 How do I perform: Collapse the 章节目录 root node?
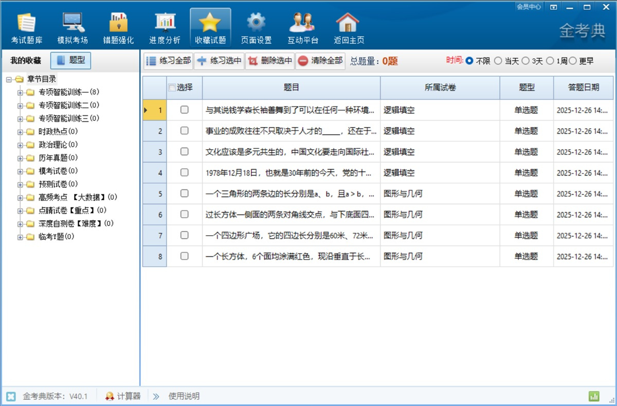click(9, 79)
